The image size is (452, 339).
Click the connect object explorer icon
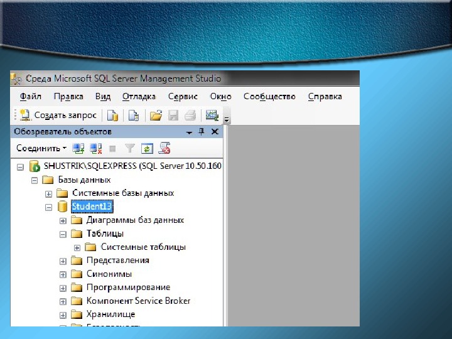tap(78, 148)
